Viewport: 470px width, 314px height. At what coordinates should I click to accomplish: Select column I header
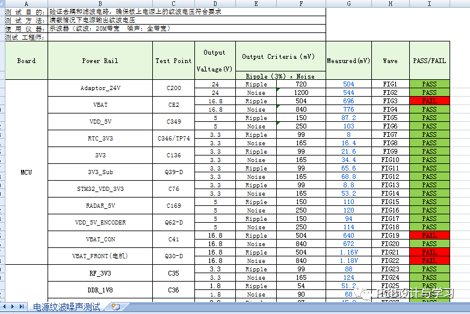(x=429, y=3)
